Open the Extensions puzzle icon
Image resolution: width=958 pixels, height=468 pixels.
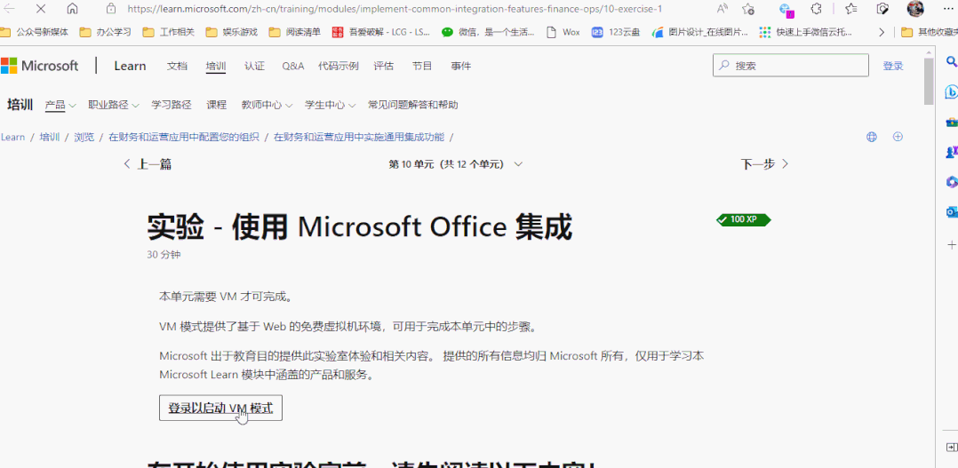tap(816, 9)
